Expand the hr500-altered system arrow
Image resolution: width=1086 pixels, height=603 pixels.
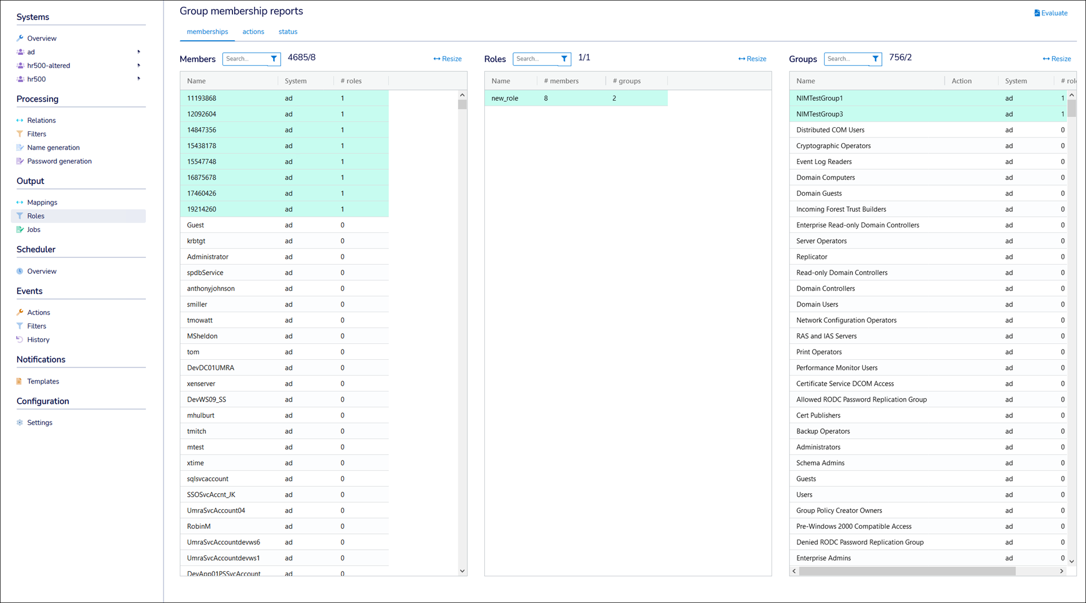click(139, 66)
